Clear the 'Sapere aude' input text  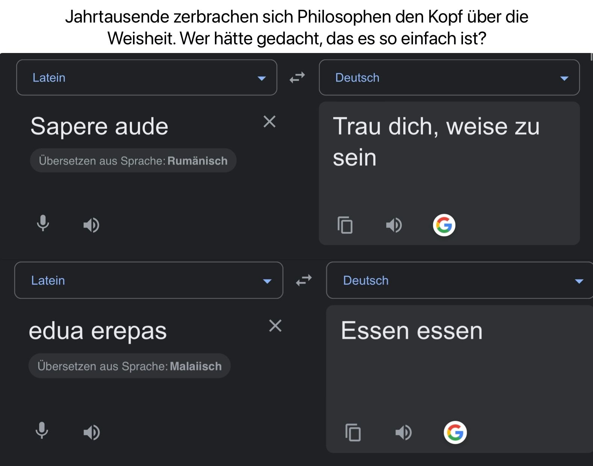pos(269,122)
